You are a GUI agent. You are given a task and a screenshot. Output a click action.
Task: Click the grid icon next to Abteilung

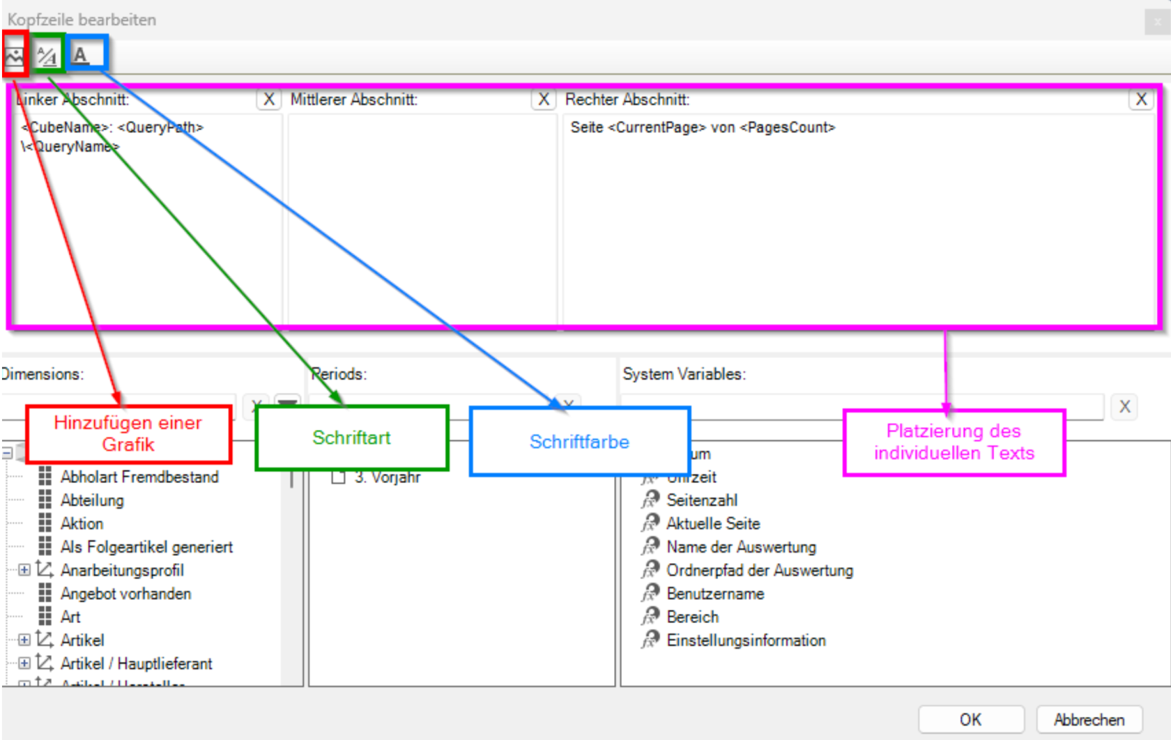click(x=45, y=500)
